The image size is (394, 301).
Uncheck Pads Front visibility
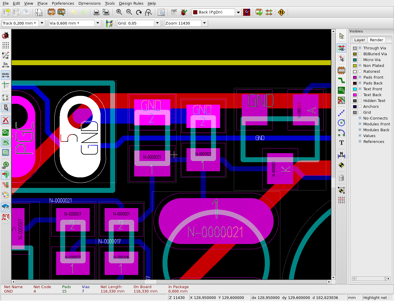[x=360, y=77]
